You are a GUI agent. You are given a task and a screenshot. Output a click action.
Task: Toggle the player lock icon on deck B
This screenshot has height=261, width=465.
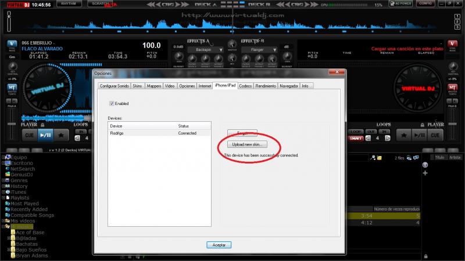pyautogui.click(x=423, y=125)
